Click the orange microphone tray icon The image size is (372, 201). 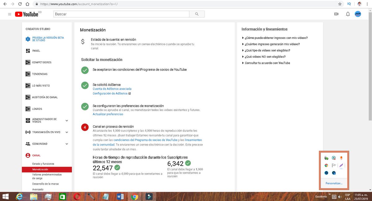341,158
